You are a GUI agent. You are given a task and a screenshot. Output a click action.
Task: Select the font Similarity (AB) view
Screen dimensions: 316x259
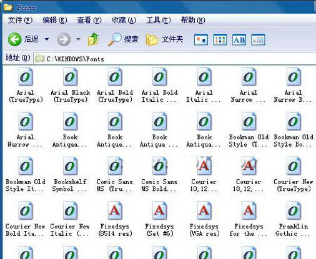[239, 39]
